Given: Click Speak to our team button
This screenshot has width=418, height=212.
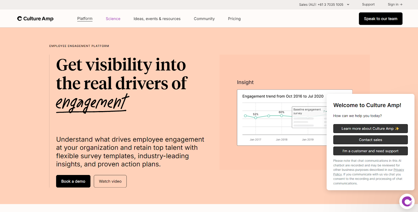Looking at the screenshot, I should pos(381,19).
